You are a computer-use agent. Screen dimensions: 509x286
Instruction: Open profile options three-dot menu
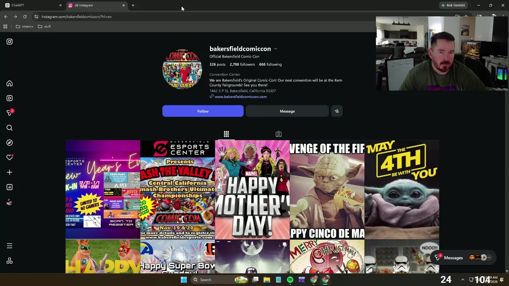click(x=276, y=49)
